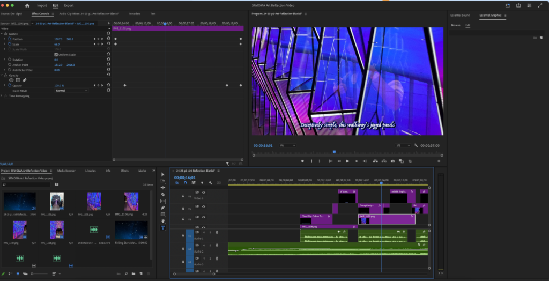Switch to the Audio Clip Mixer tab

pyautogui.click(x=89, y=14)
